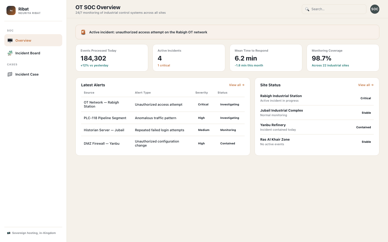The height and width of the screenshot is (242, 388).
Task: Open Incident Case from sidebar
Action: [x=33, y=74]
